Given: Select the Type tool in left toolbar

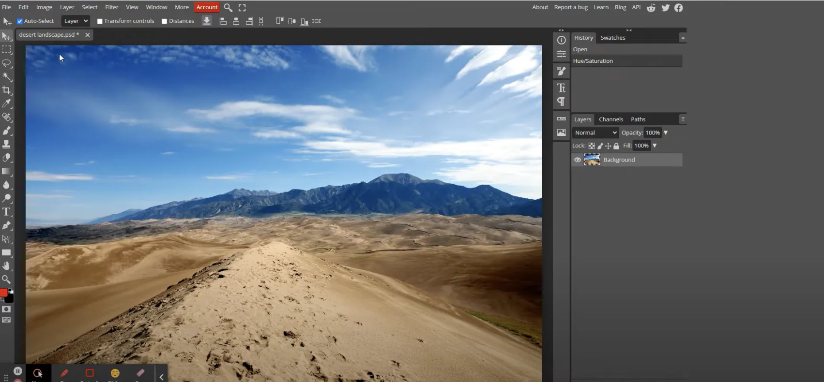Looking at the screenshot, I should coord(6,212).
